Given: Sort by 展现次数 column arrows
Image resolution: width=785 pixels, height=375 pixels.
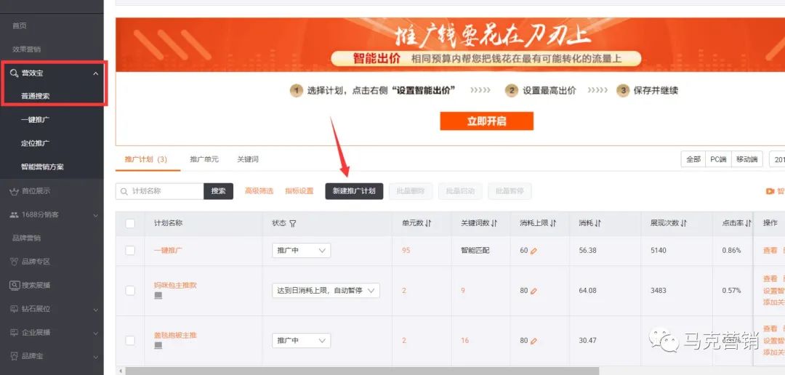Looking at the screenshot, I should pyautogui.click(x=685, y=223).
